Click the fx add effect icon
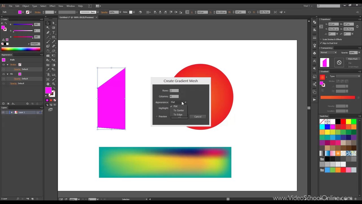362x204 pixels. 13,104
